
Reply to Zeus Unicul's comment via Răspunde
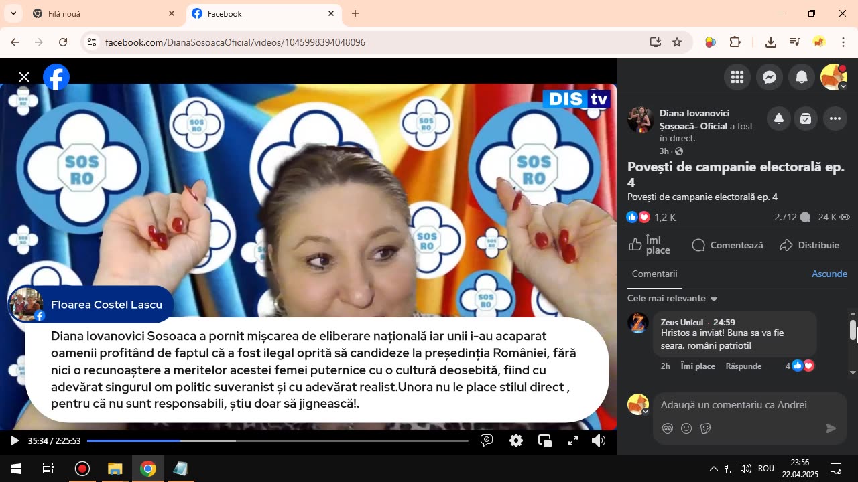743,366
